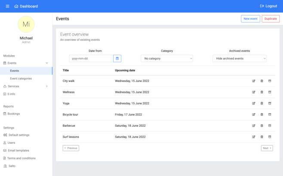Click the Events module calendar icon
283x176 pixels.
pos(5,63)
